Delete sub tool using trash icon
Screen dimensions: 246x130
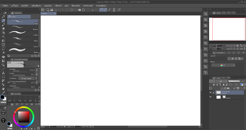tap(39, 56)
